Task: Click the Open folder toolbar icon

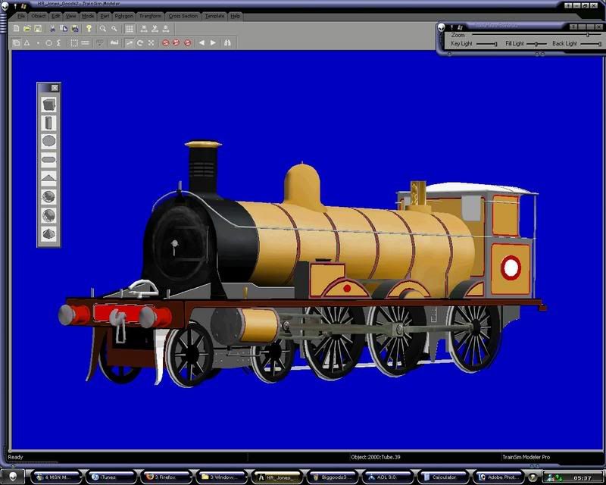Action: (27, 29)
